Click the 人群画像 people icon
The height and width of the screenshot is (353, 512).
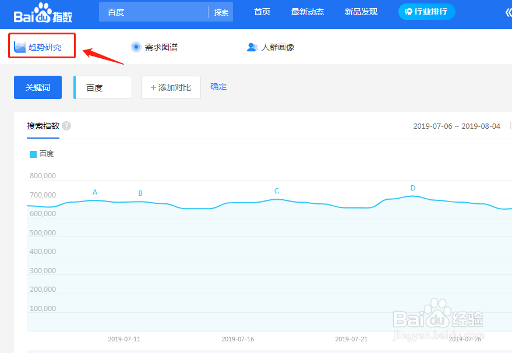point(252,47)
